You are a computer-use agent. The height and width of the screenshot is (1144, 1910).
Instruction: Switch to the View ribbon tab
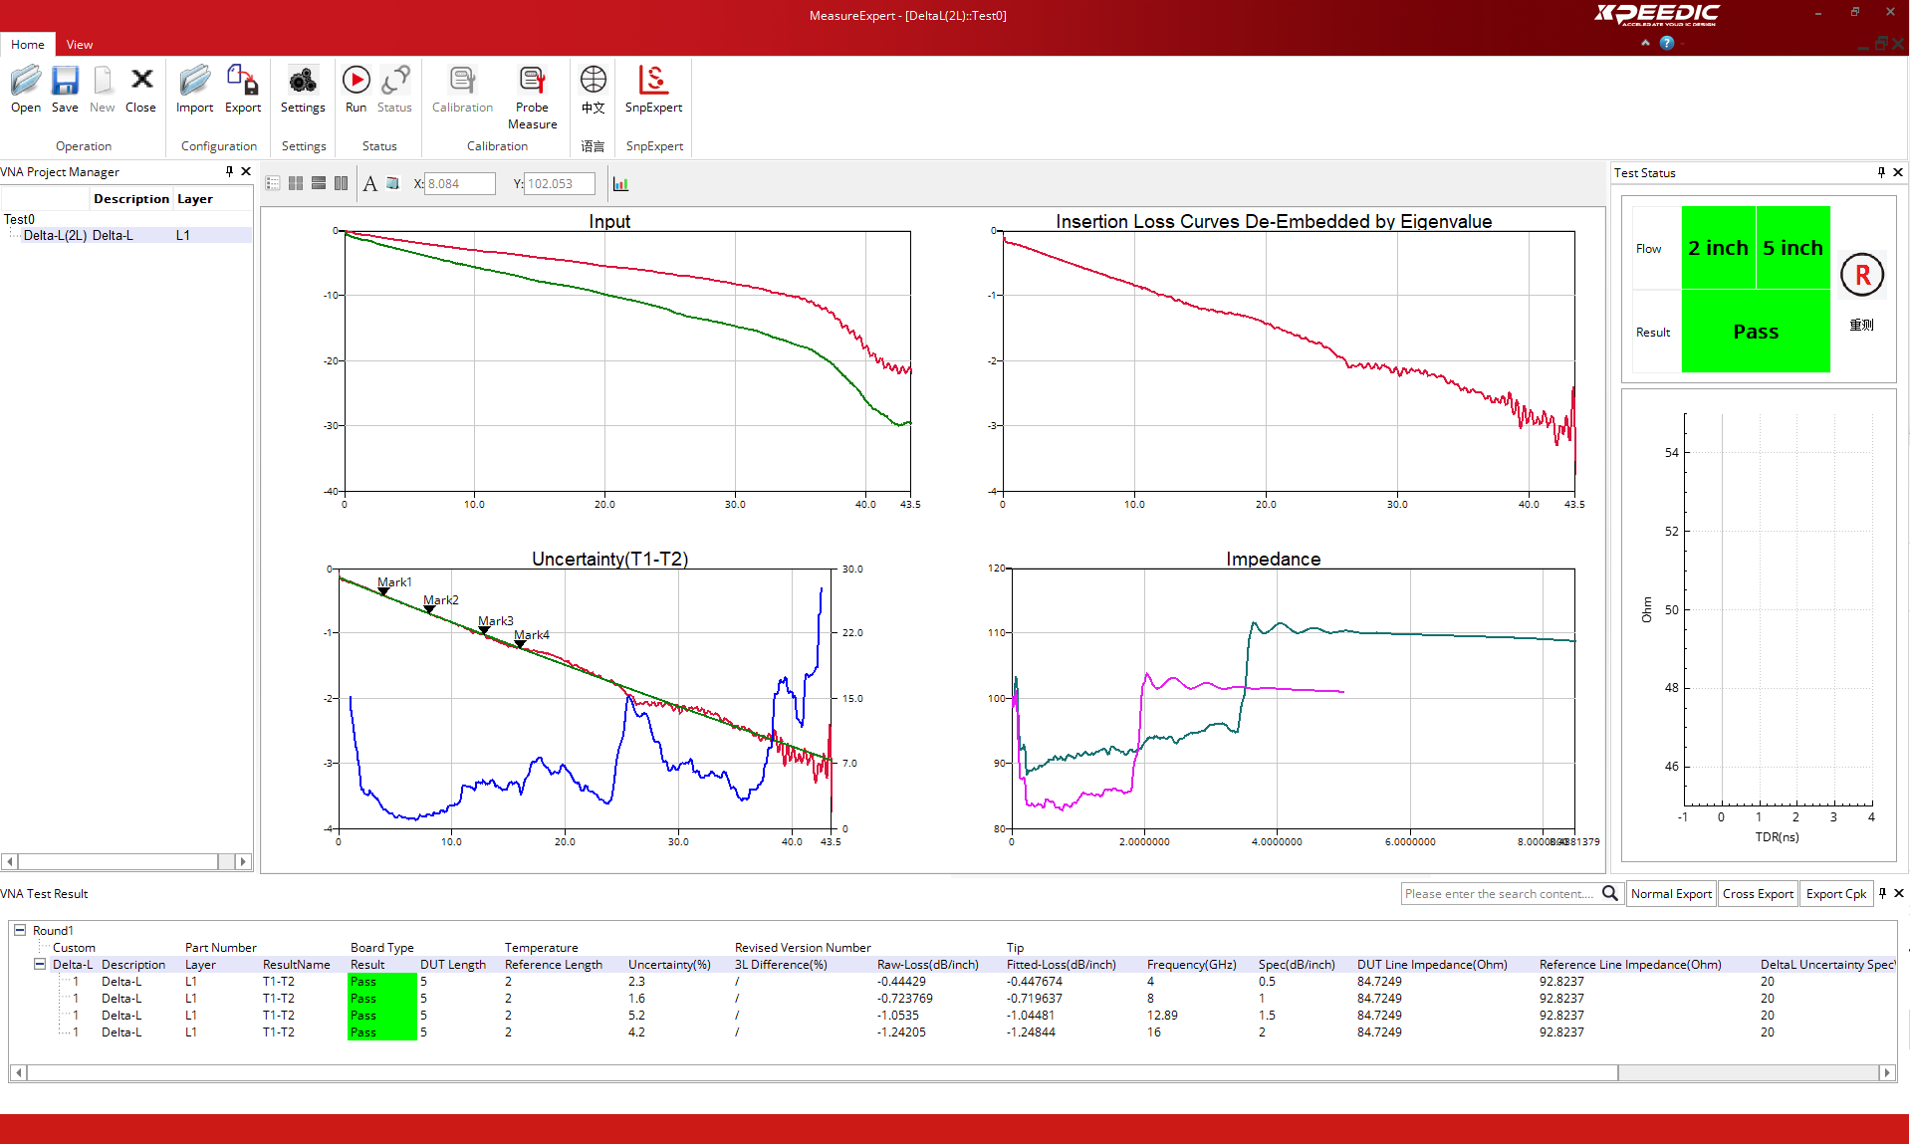coord(80,44)
